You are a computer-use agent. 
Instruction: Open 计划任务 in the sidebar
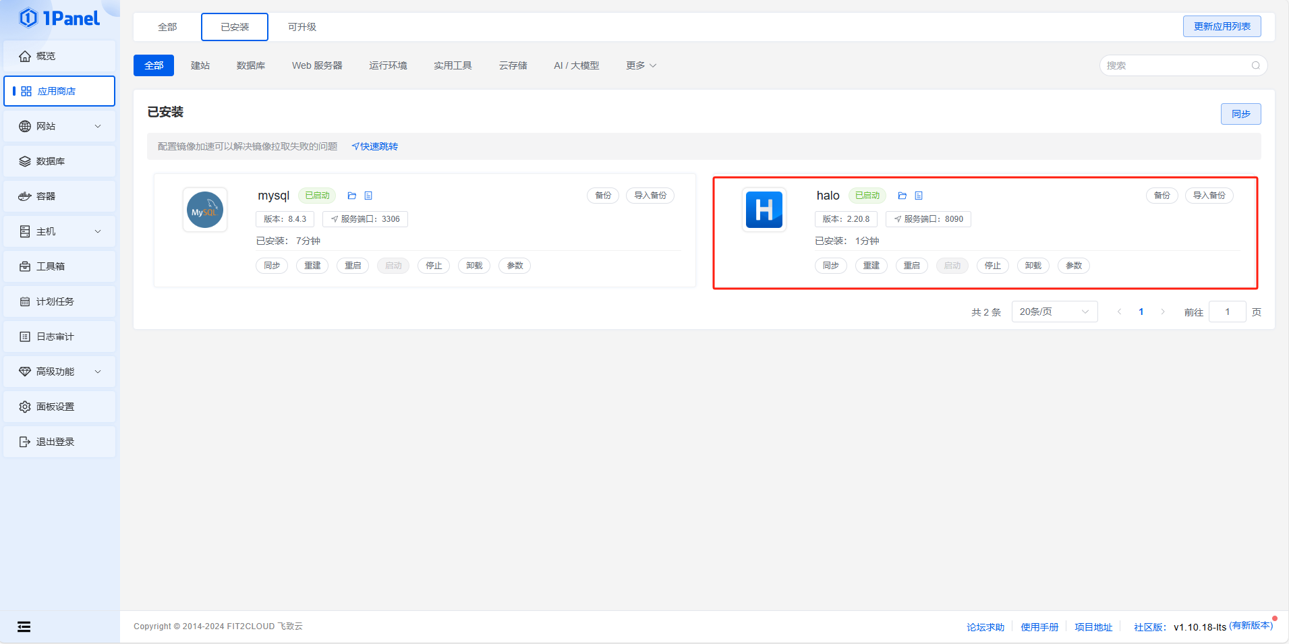tap(59, 301)
